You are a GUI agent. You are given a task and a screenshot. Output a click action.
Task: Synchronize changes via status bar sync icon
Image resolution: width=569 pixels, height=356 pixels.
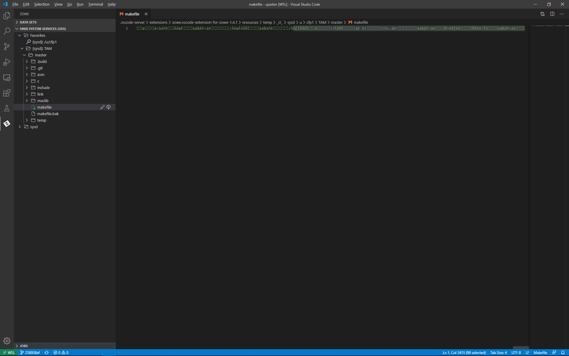click(47, 352)
